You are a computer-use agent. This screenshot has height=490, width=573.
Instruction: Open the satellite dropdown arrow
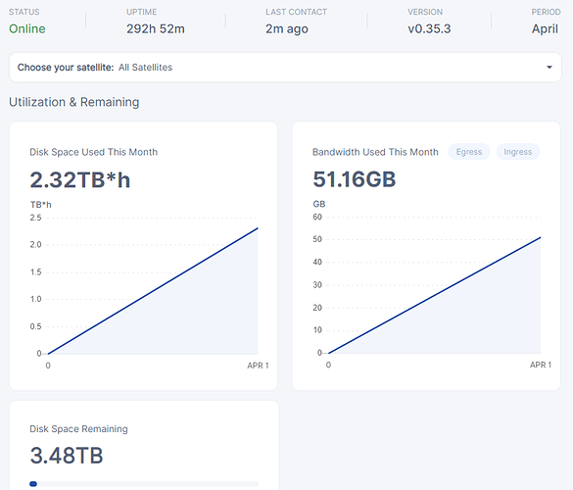pos(549,68)
